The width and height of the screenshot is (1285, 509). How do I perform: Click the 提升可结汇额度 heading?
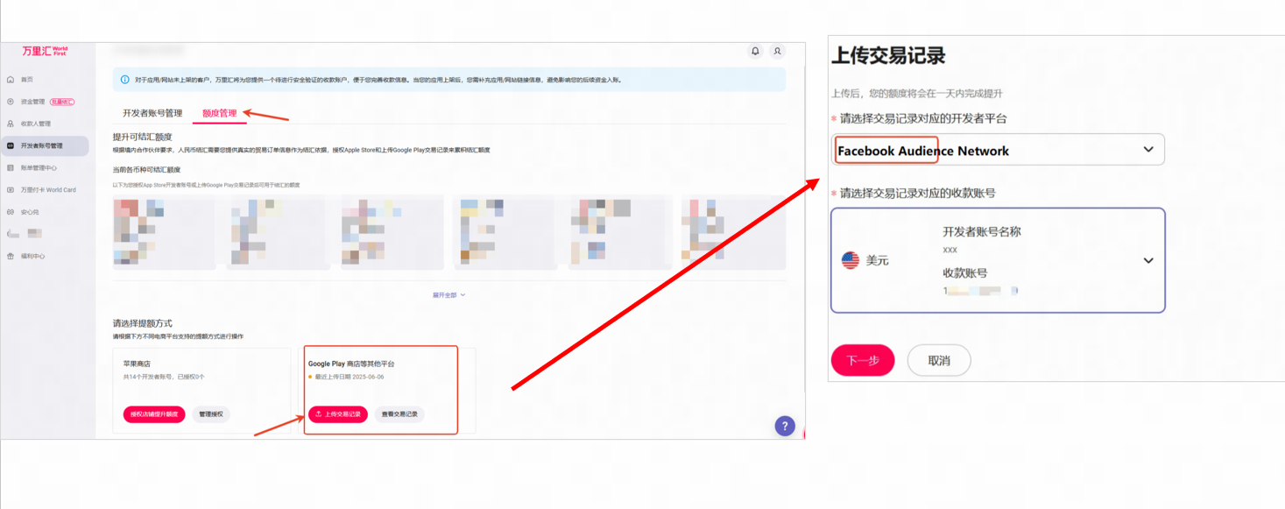coord(142,138)
